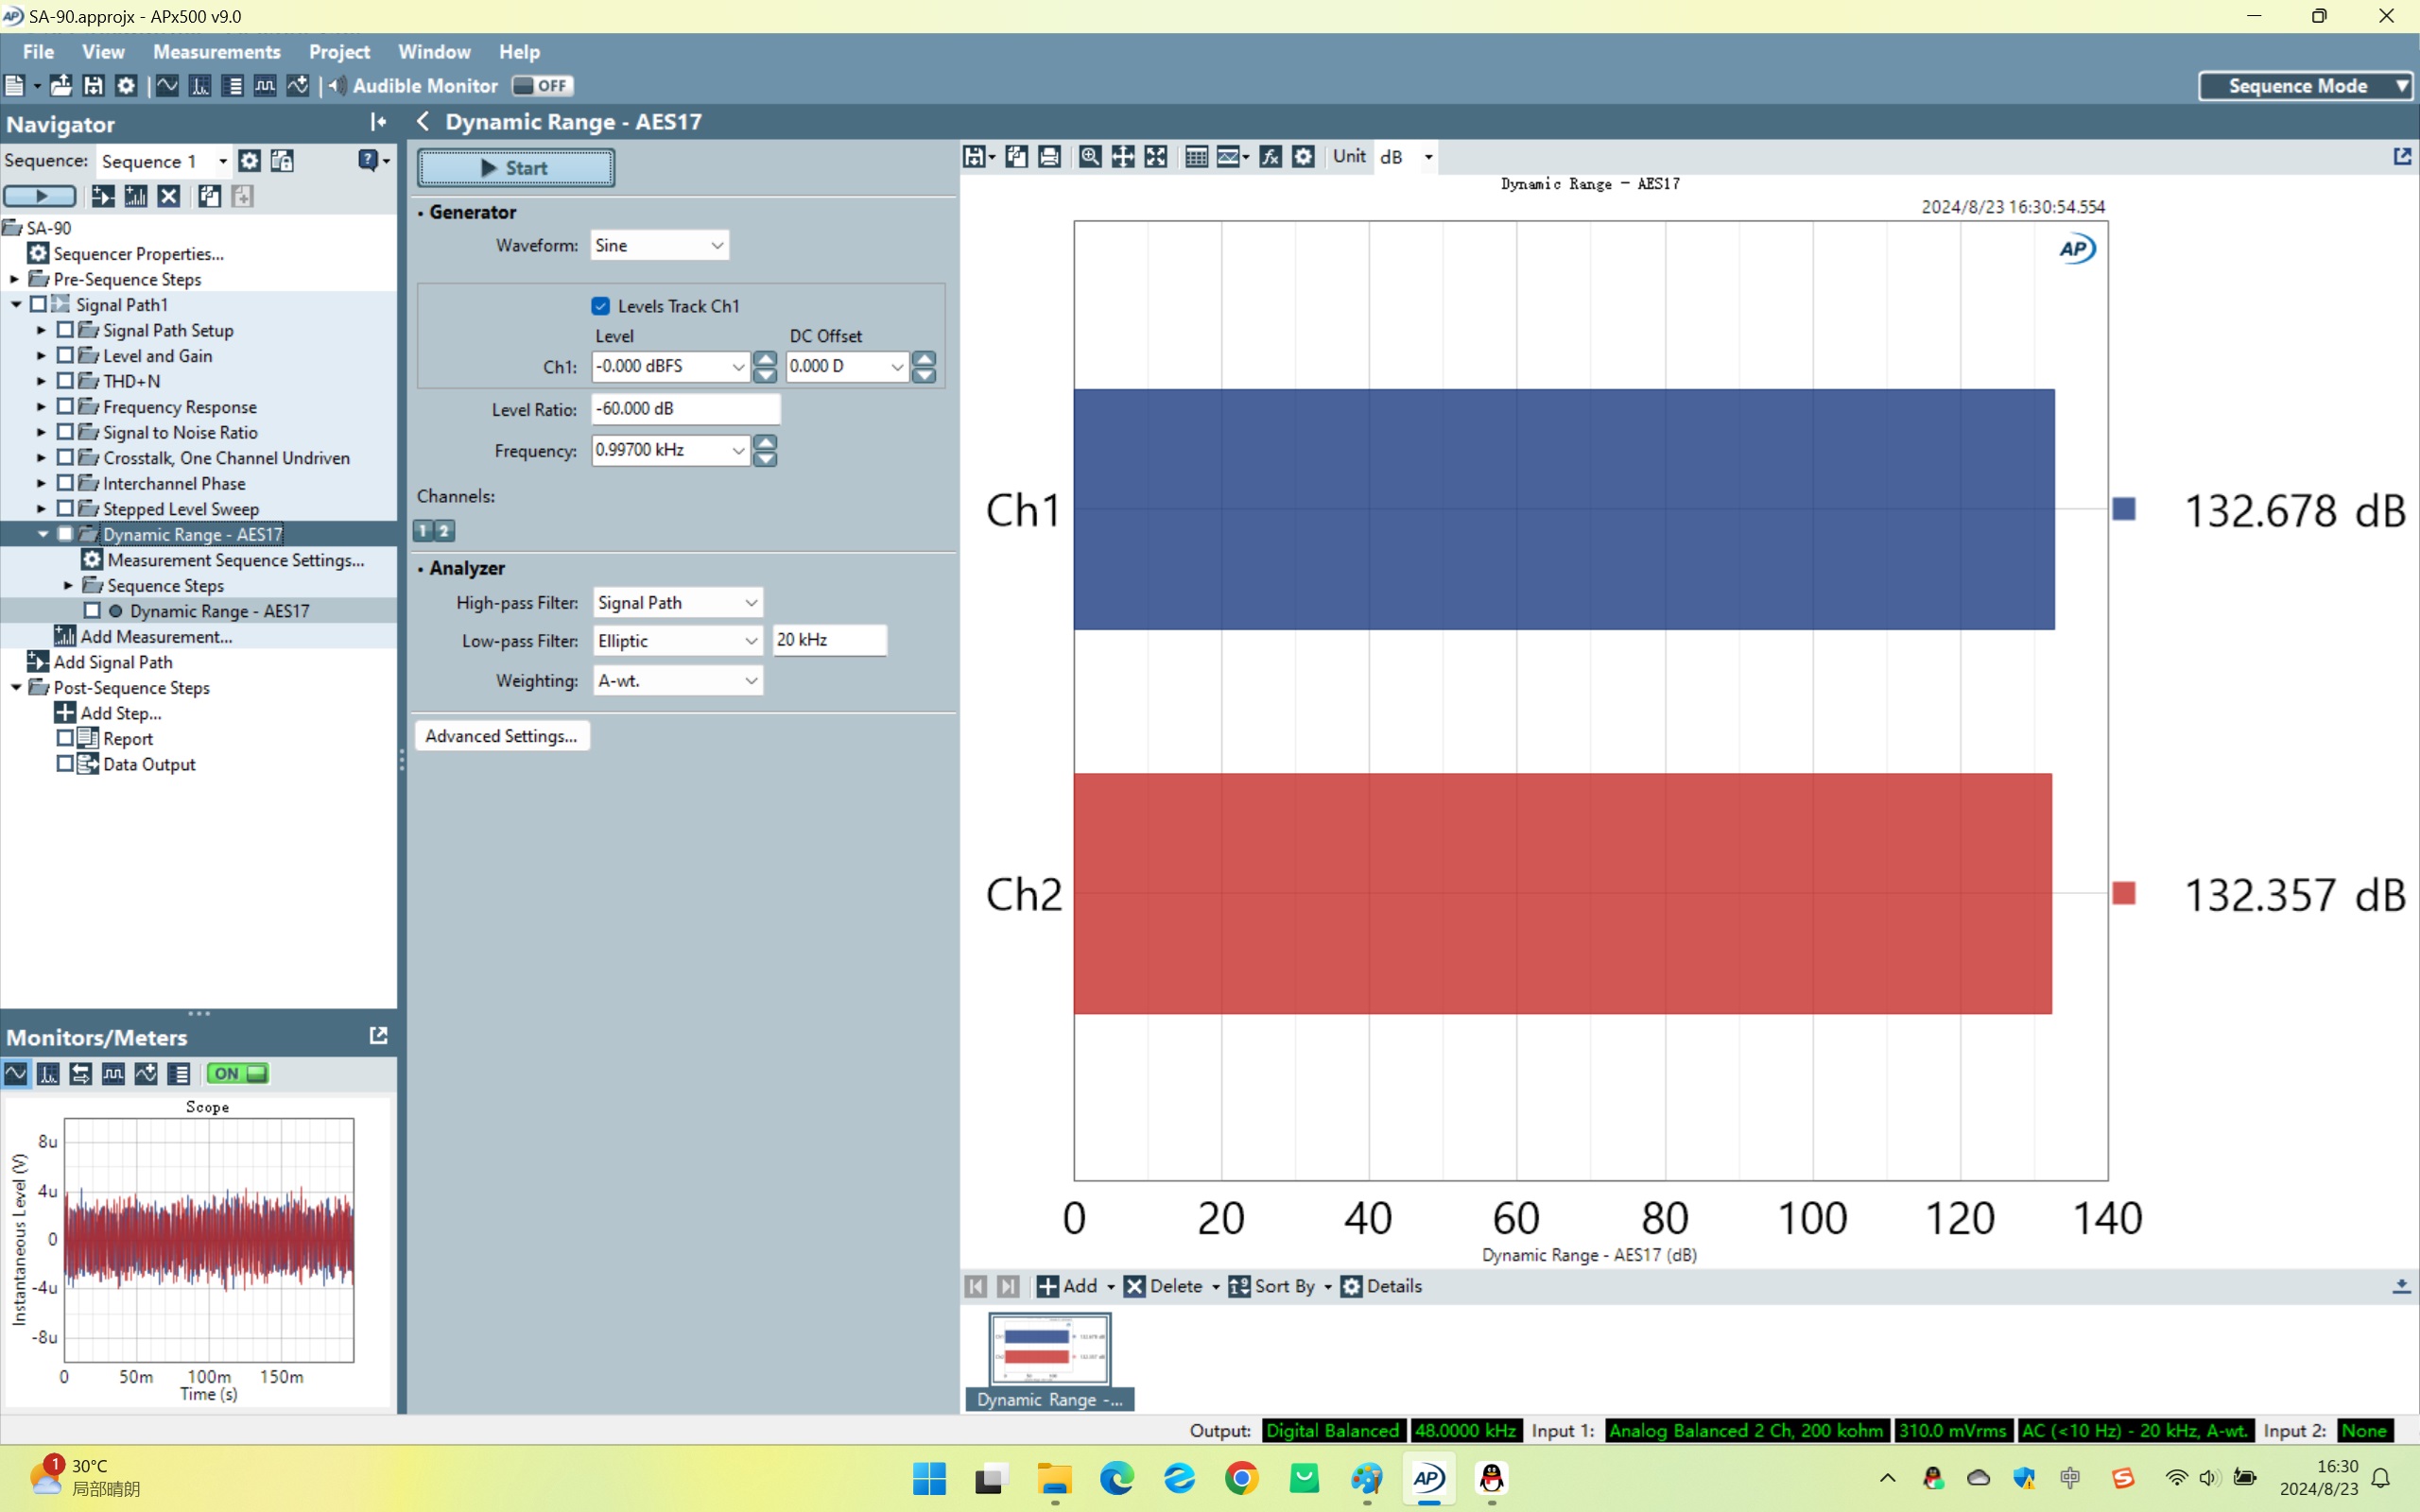Open the FFT spectrum monitor from main toolbar
Image resolution: width=2420 pixels, height=1512 pixels.
[200, 86]
